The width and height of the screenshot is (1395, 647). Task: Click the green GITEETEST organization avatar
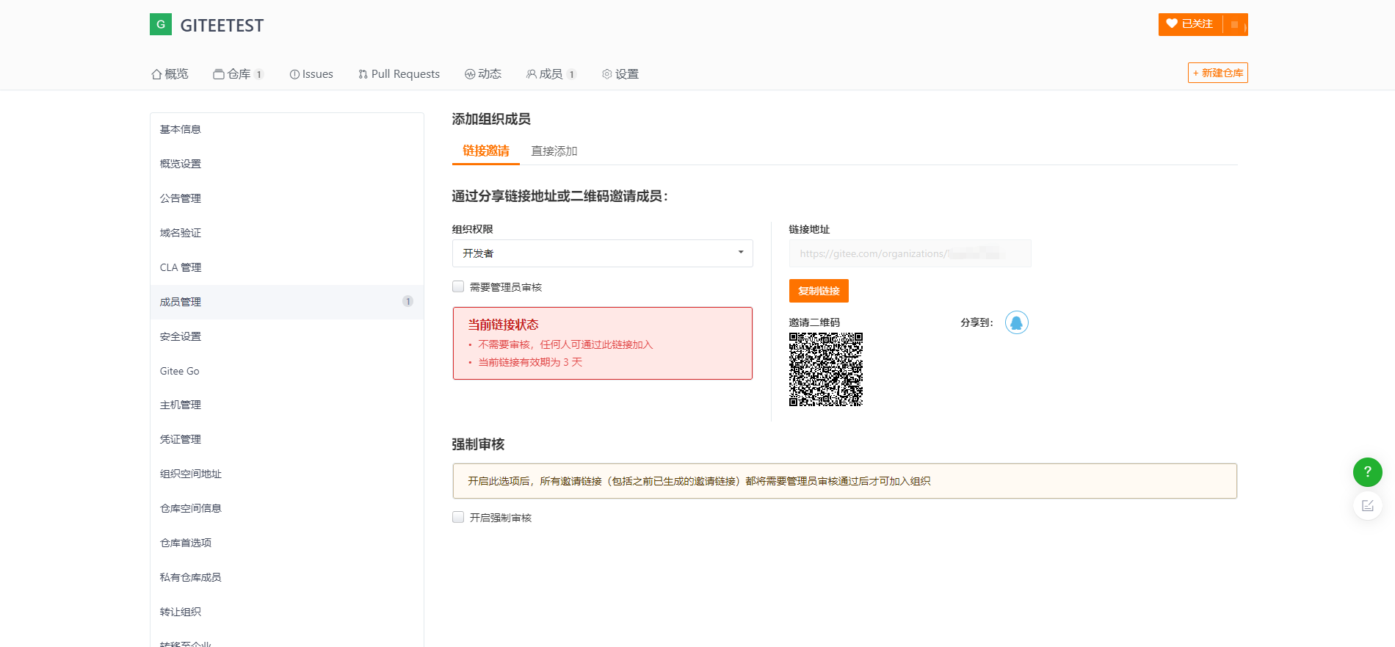click(161, 24)
